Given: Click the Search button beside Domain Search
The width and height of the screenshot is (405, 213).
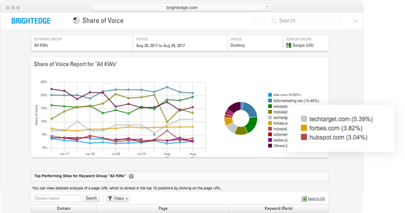Looking at the screenshot, I should (x=91, y=198).
